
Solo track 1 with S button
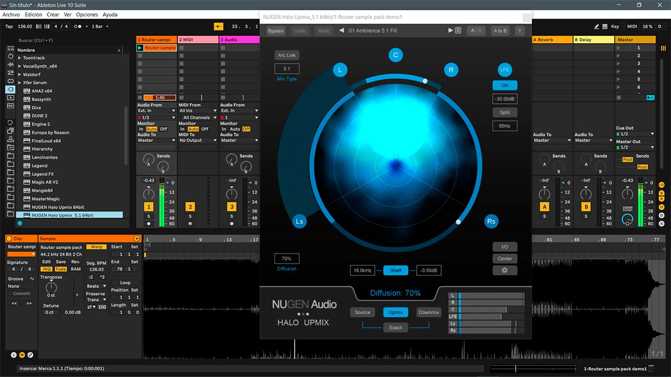[148, 216]
